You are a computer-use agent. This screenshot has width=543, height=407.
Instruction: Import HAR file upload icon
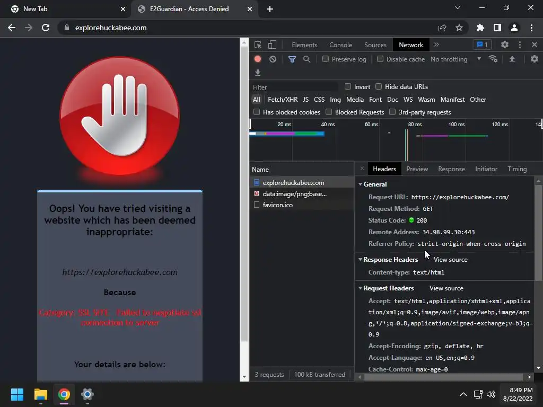(x=512, y=59)
